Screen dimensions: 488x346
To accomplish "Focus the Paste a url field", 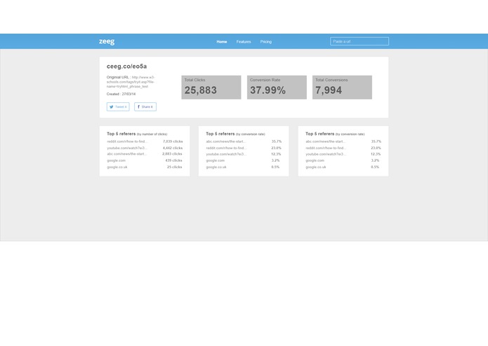I will point(359,41).
